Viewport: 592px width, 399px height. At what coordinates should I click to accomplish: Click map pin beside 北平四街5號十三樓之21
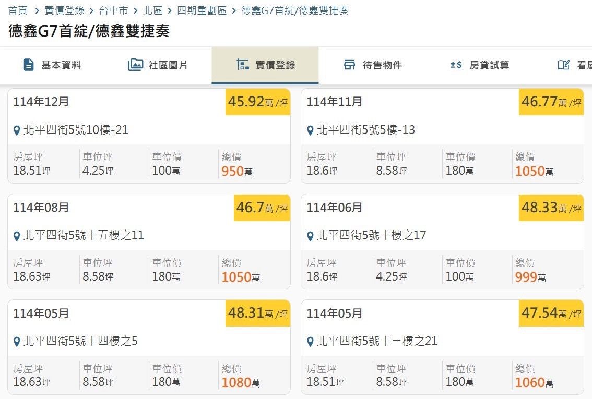310,342
